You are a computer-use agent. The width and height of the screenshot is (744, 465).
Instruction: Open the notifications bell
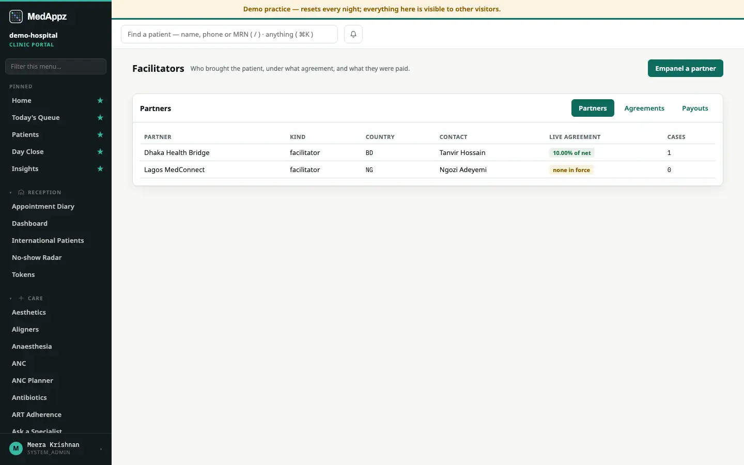[x=353, y=34]
